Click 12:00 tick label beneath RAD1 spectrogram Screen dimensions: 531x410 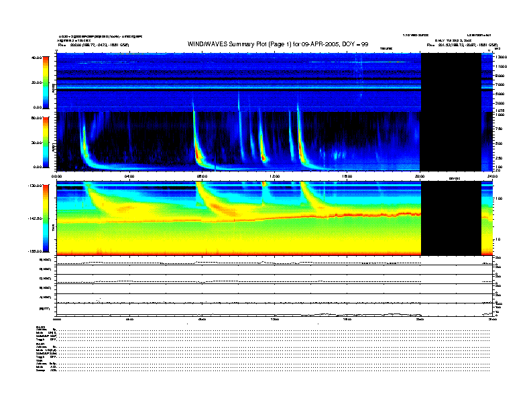click(x=275, y=176)
